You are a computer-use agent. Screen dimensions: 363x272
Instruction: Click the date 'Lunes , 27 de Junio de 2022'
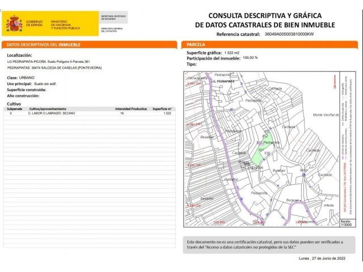[322, 258]
